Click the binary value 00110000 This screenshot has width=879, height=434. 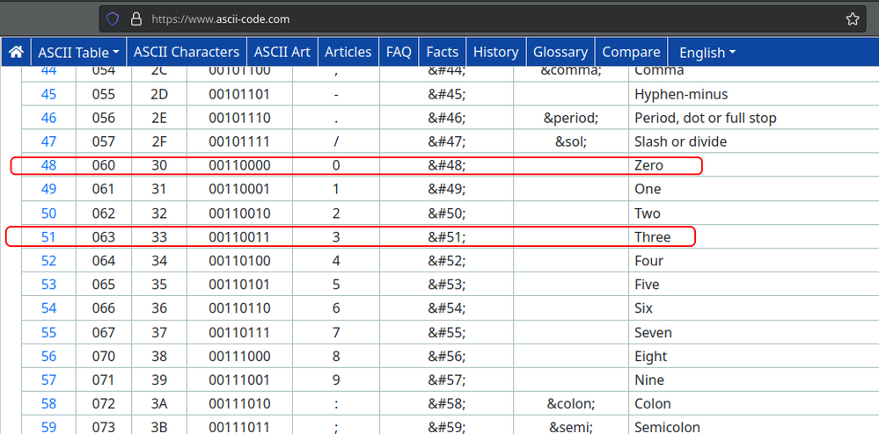(239, 165)
